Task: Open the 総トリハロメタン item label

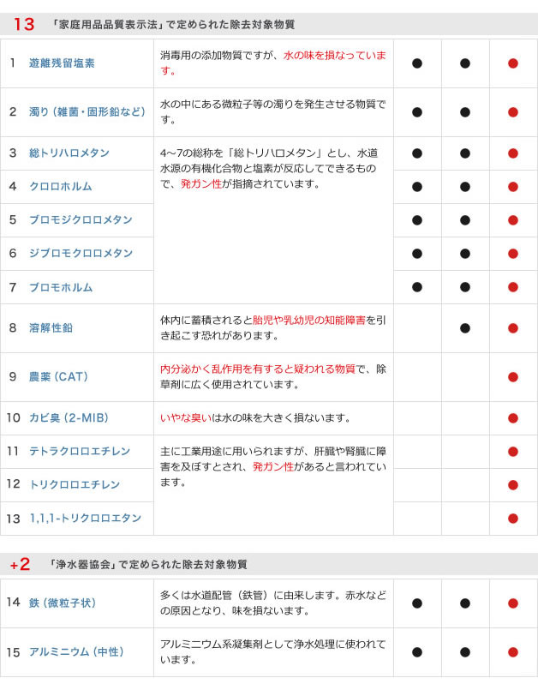Action: pyautogui.click(x=69, y=153)
